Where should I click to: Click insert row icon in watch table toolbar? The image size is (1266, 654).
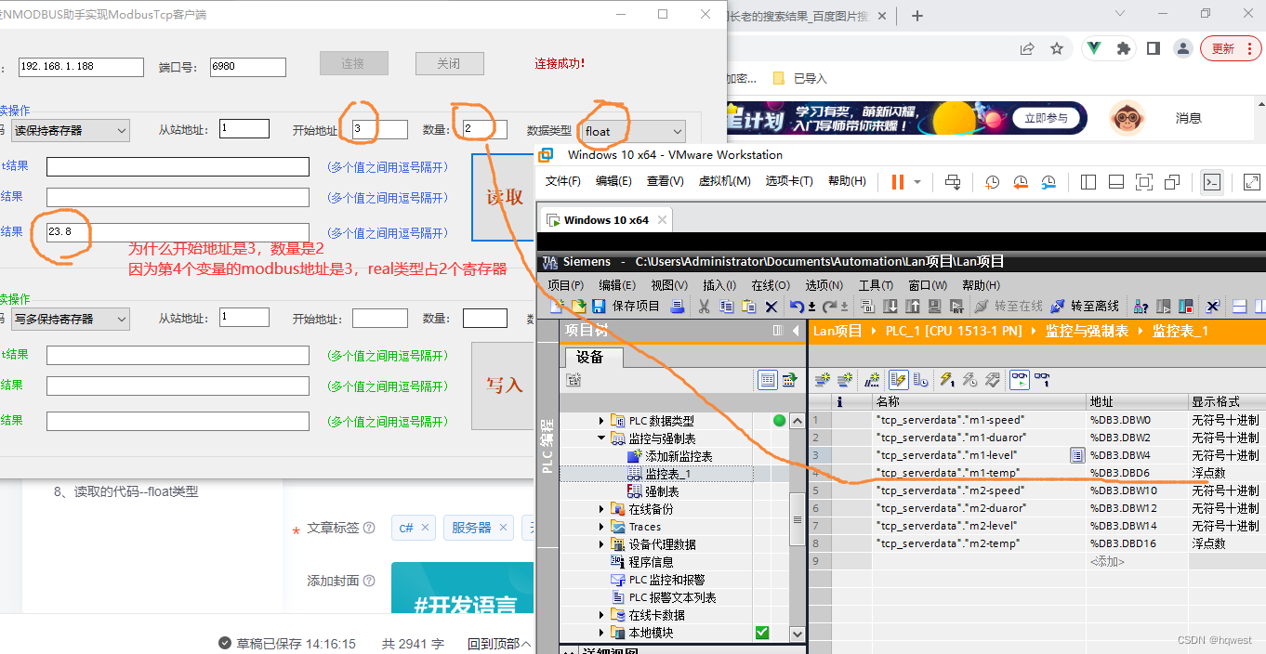coord(821,379)
